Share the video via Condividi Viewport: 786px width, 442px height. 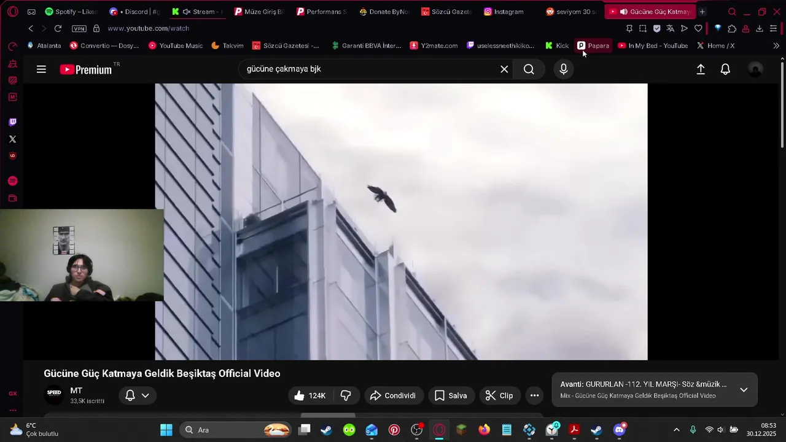pos(393,396)
